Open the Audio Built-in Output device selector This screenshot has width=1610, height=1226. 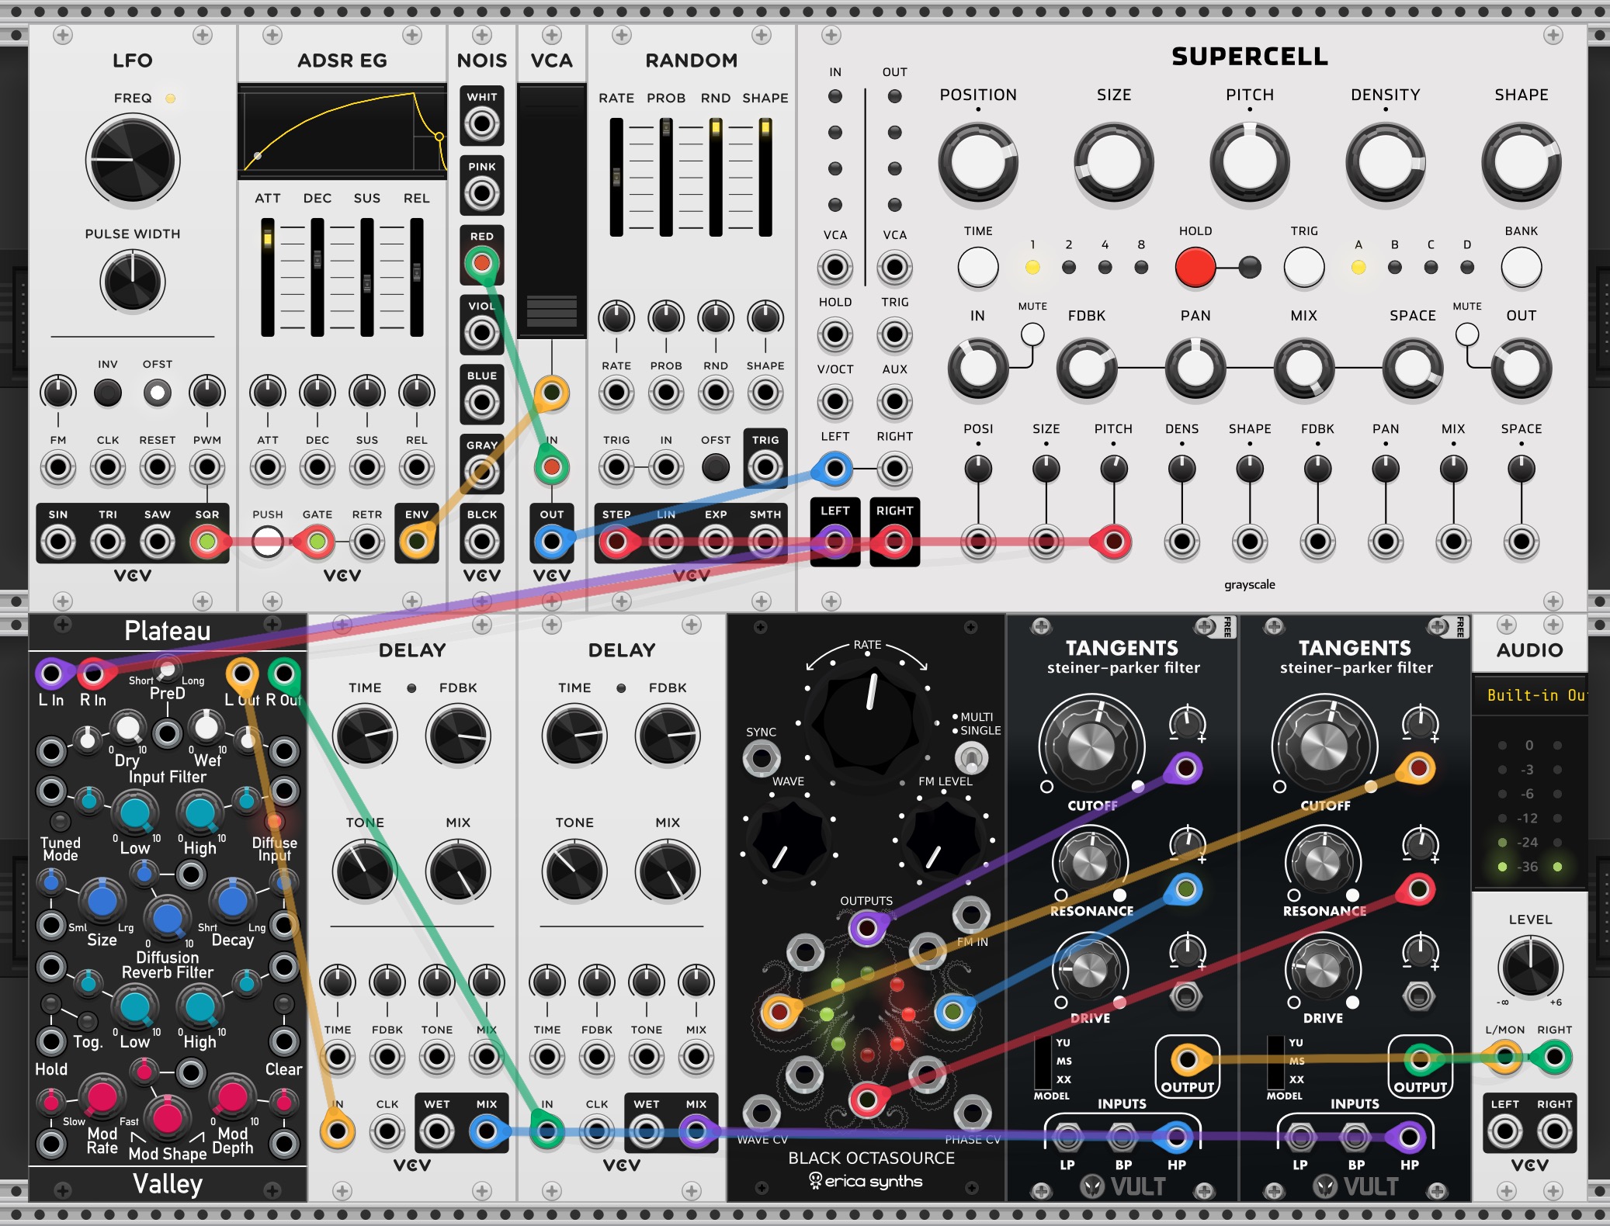click(1529, 695)
